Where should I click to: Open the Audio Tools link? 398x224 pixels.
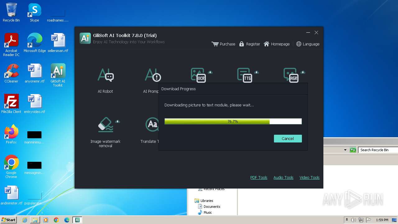[283, 177]
